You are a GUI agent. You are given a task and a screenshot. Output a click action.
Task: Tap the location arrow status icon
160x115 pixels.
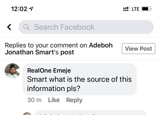tap(31, 9)
